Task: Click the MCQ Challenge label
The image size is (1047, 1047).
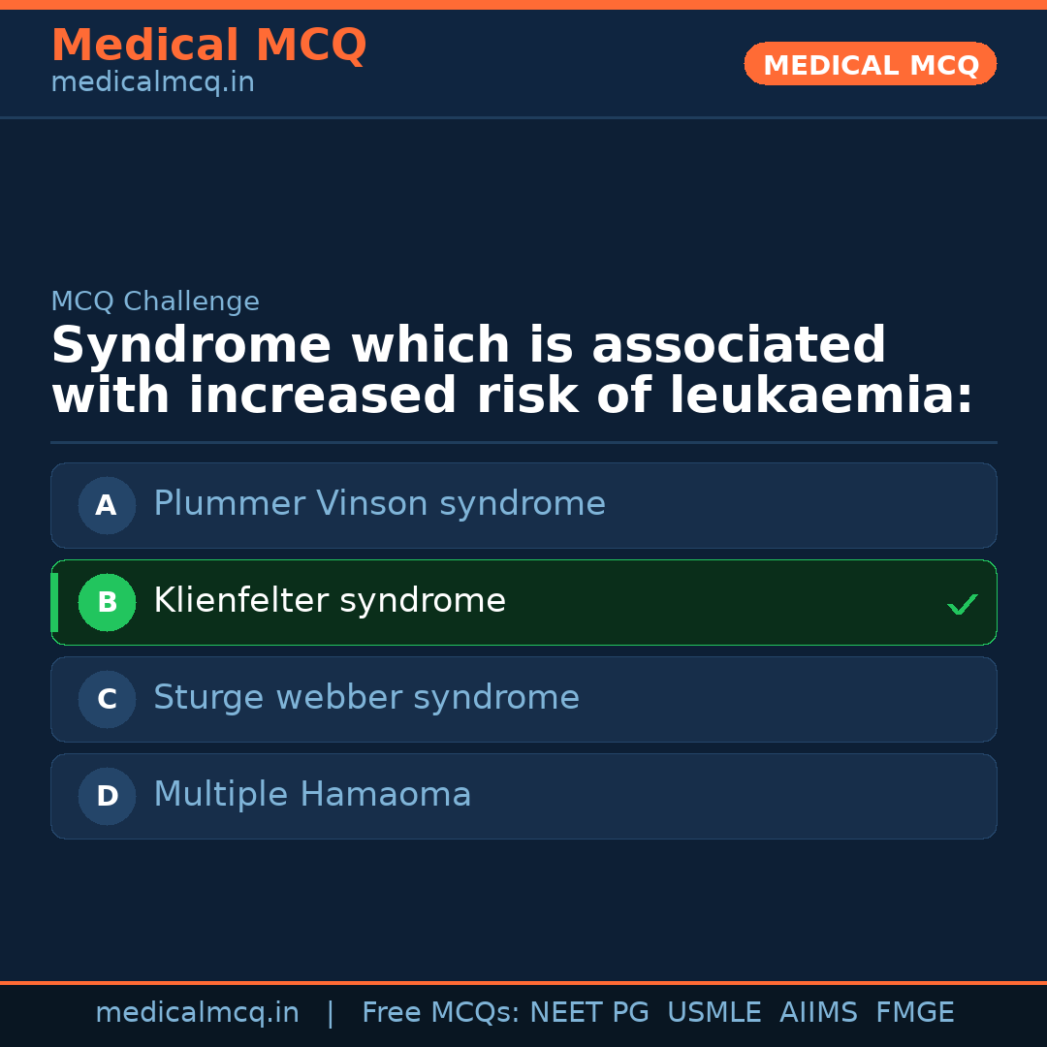Action: pyautogui.click(x=155, y=301)
